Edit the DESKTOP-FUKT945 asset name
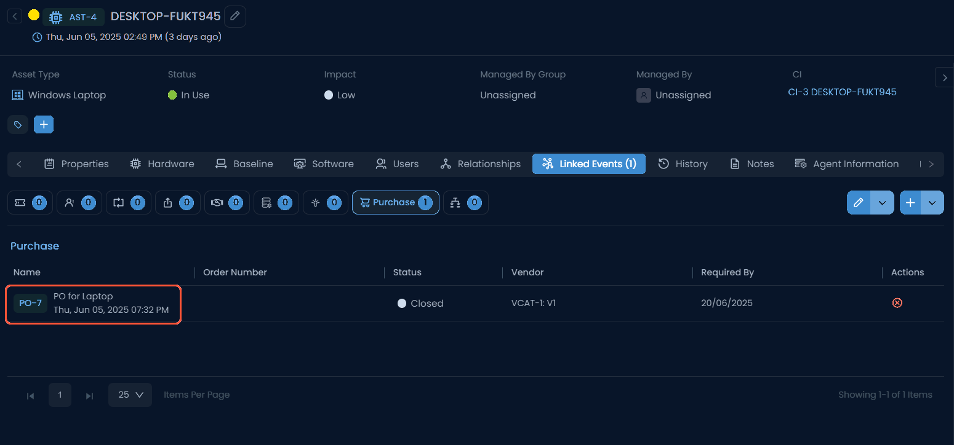 (x=234, y=17)
